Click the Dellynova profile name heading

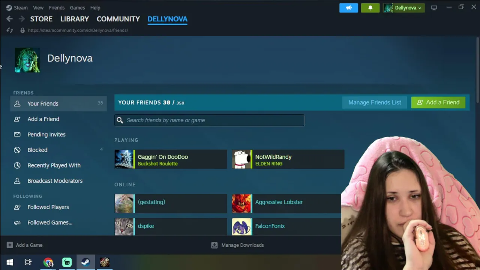(70, 58)
